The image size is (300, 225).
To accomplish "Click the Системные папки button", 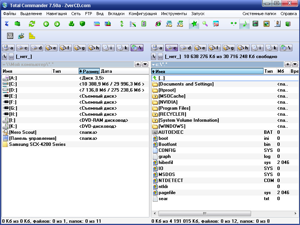I will pos(259,14).
